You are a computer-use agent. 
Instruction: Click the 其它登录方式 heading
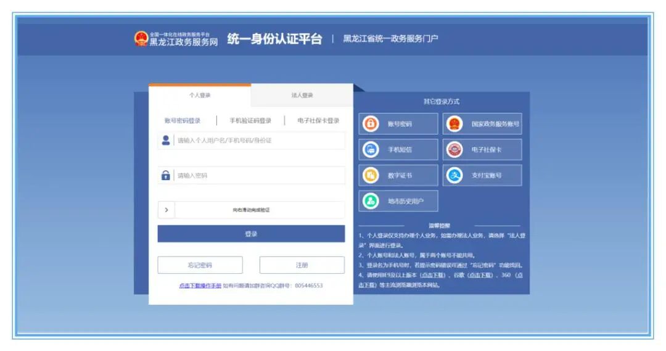442,102
